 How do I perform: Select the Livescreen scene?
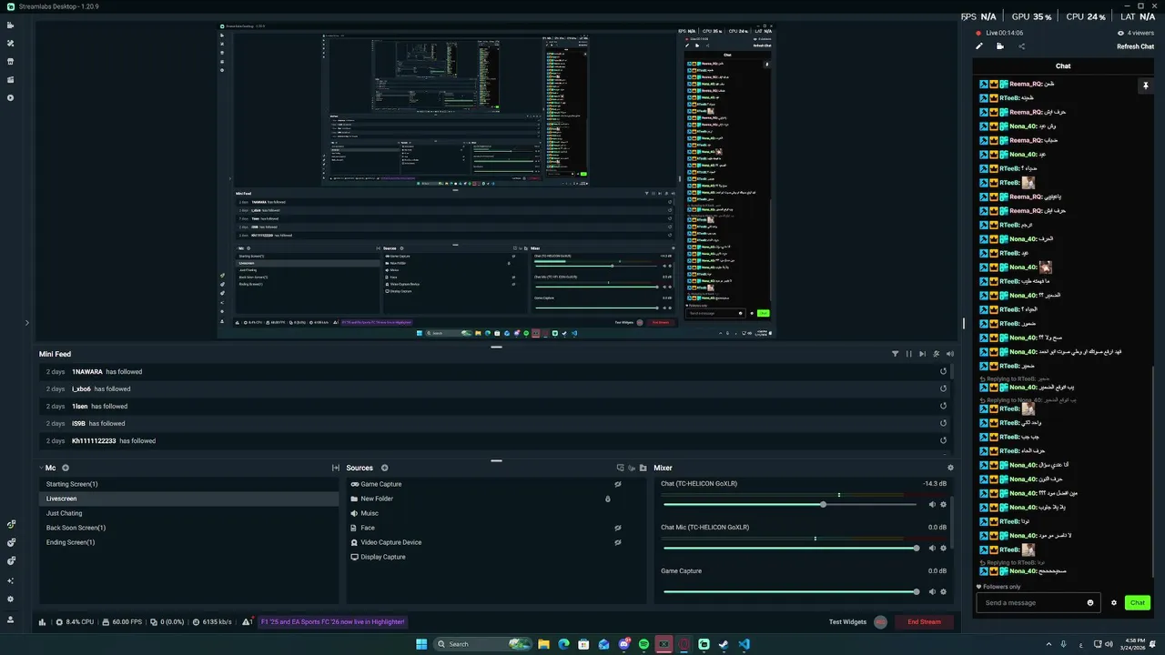[189, 499]
